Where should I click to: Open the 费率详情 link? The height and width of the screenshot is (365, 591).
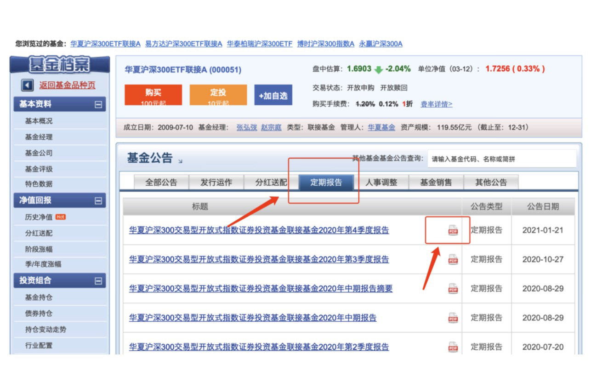click(x=437, y=104)
